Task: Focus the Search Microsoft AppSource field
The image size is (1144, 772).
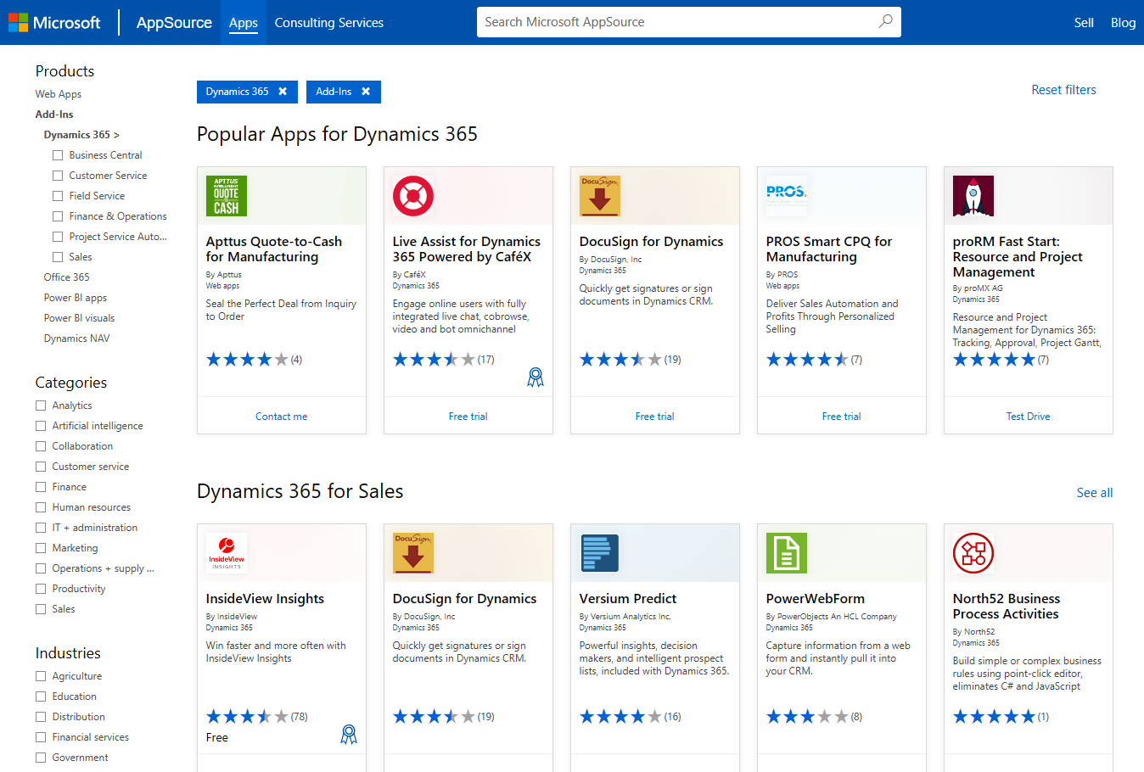Action: coord(689,22)
